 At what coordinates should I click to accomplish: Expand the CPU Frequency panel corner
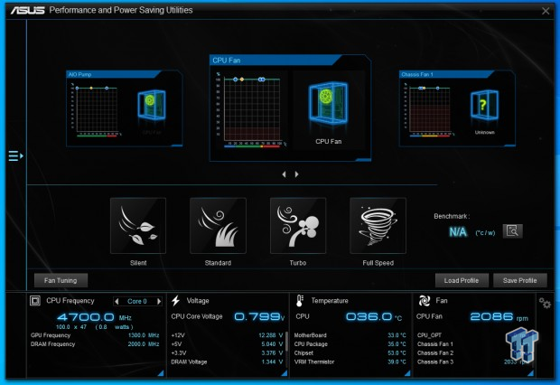(x=161, y=373)
